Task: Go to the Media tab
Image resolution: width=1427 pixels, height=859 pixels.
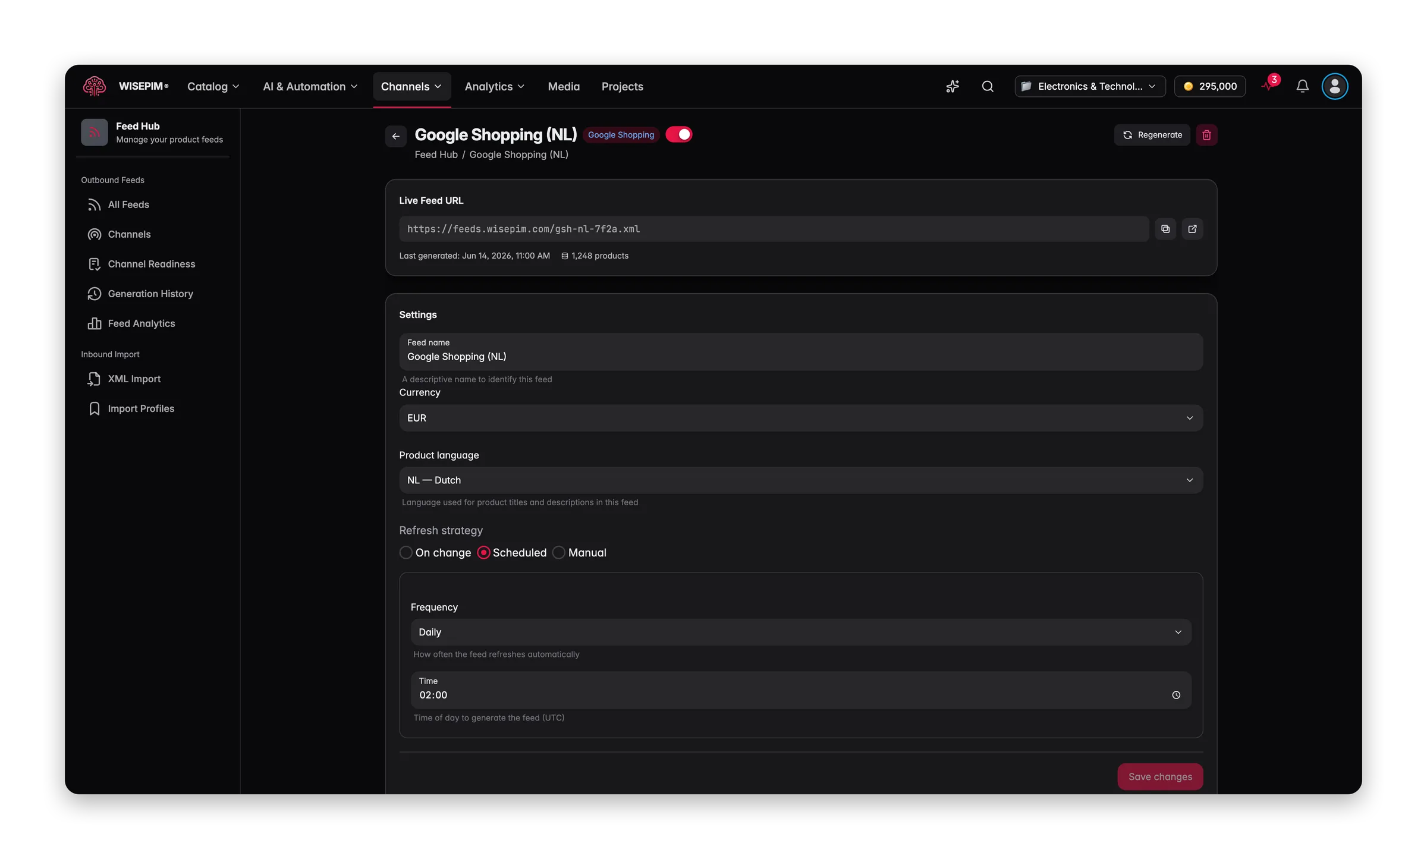Action: (564, 86)
